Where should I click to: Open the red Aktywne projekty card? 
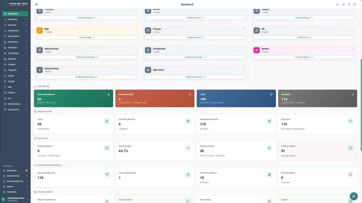pyautogui.click(x=155, y=98)
